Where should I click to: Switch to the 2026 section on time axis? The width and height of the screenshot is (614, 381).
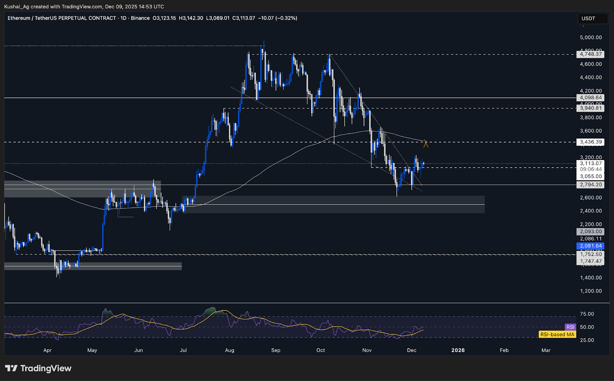[x=458, y=350]
